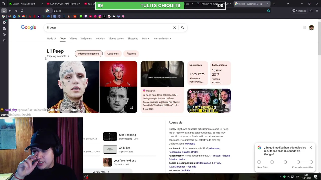Click the Conectarse sign-in button

tap(299, 11)
